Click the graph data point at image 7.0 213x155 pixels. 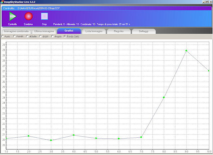click(x=141, y=137)
